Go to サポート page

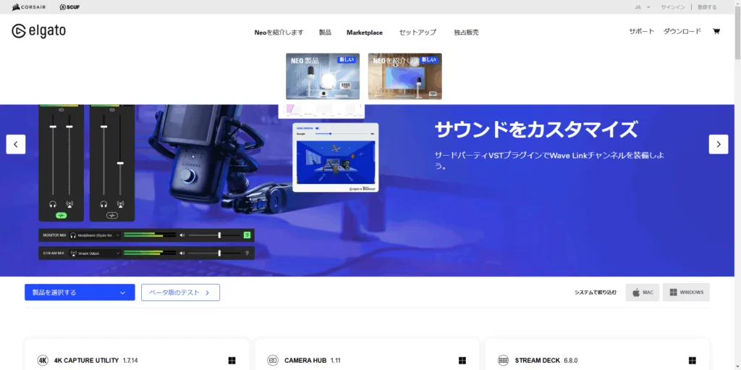641,31
